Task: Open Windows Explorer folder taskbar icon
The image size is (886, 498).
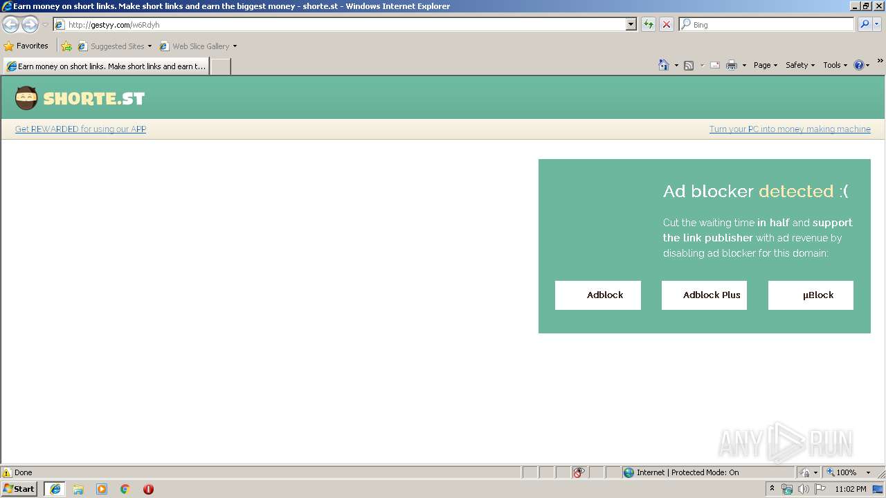Action: [x=78, y=489]
